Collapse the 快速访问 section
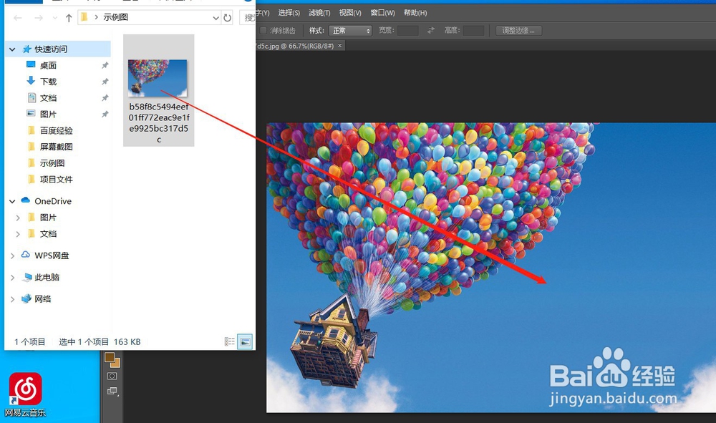716x423 pixels. [x=12, y=49]
